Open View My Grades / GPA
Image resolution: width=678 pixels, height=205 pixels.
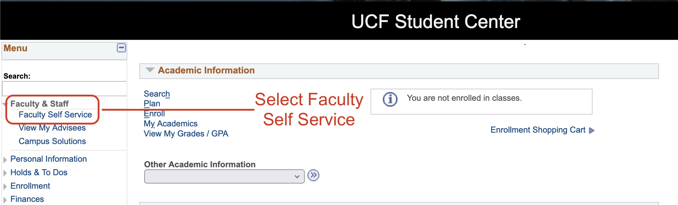pyautogui.click(x=186, y=133)
